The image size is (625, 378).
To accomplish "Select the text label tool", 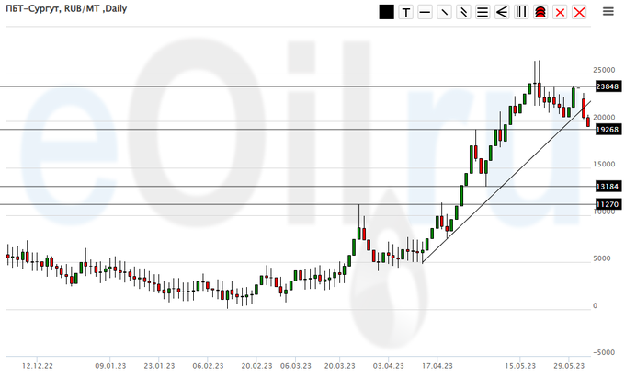I will pyautogui.click(x=405, y=12).
